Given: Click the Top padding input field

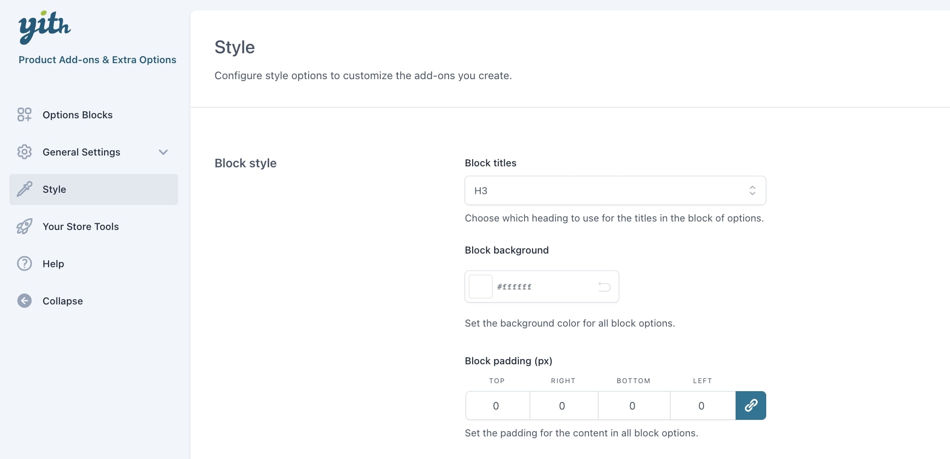Looking at the screenshot, I should coord(498,405).
